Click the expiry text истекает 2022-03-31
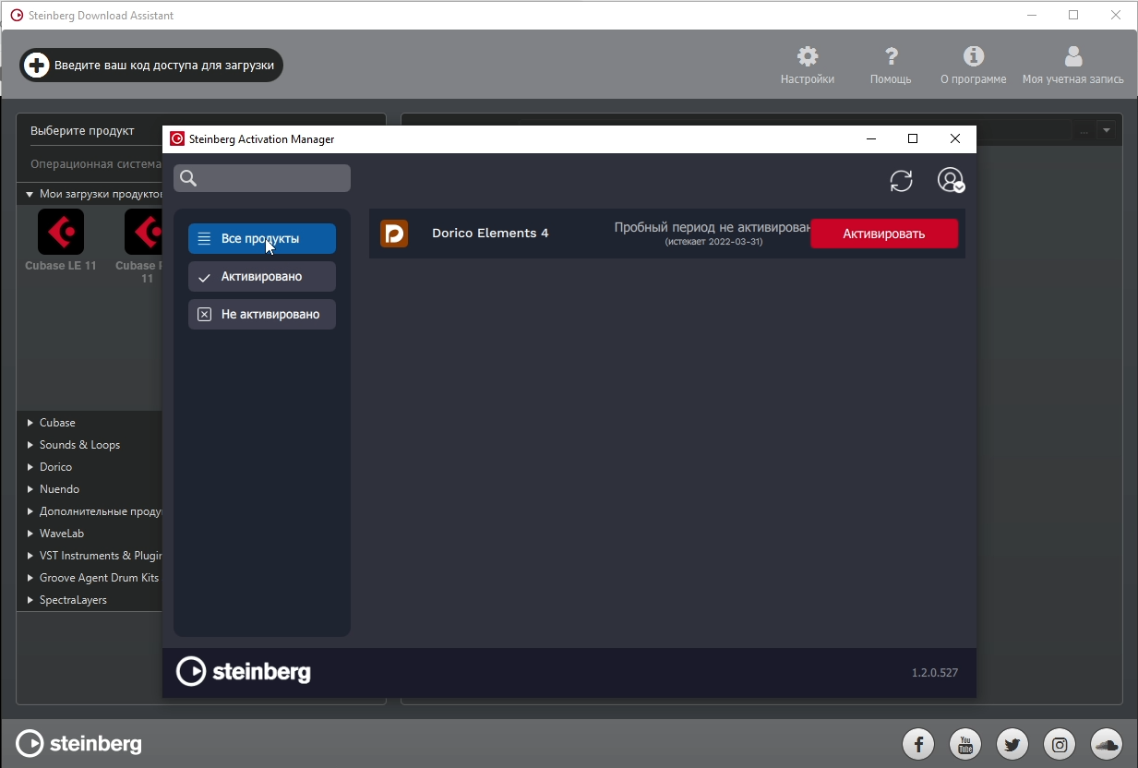This screenshot has height=768, width=1138. 713,242
